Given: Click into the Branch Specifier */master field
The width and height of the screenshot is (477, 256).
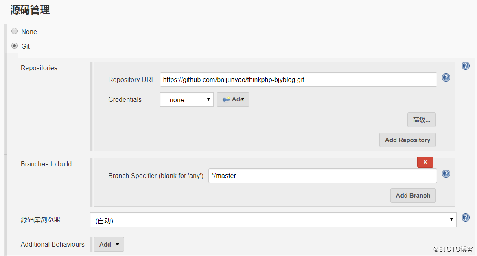Looking at the screenshot, I should pyautogui.click(x=322, y=176).
